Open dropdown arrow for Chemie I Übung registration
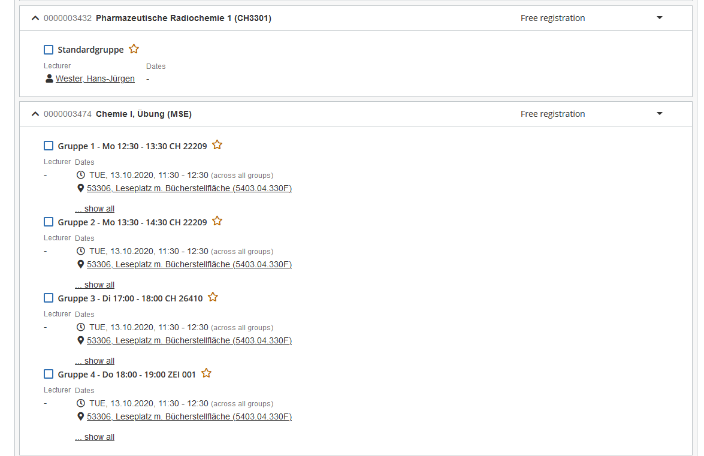The width and height of the screenshot is (704, 456). click(660, 114)
